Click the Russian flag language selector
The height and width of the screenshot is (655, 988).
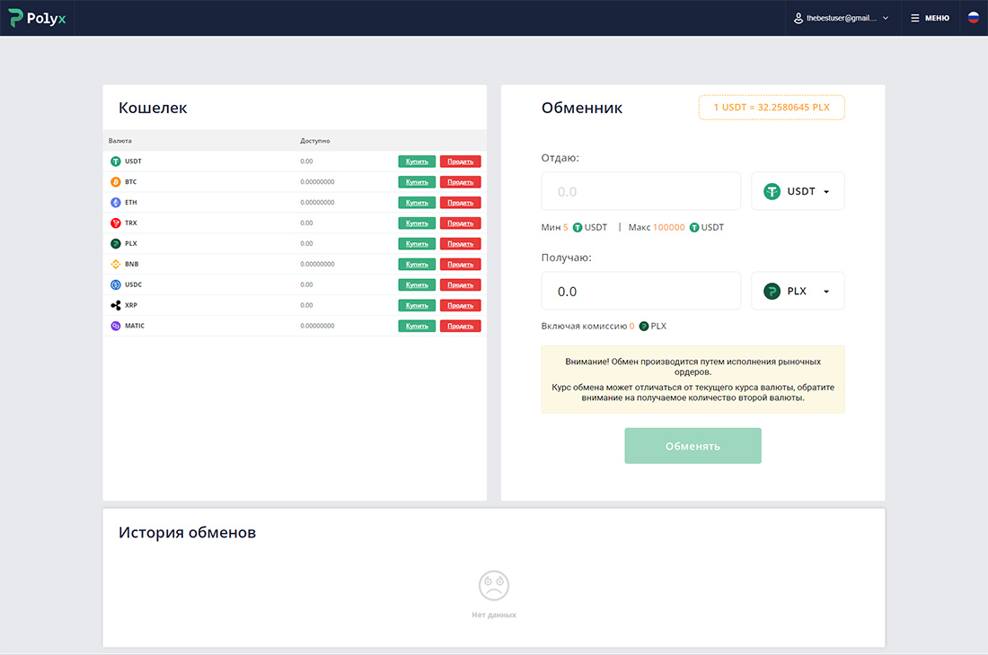click(x=973, y=17)
